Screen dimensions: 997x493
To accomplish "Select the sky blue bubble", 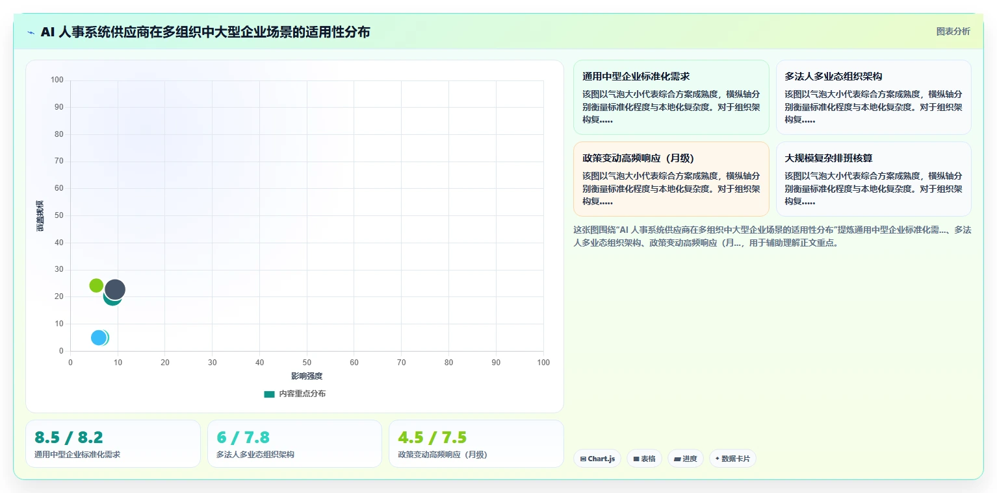I will pos(99,338).
